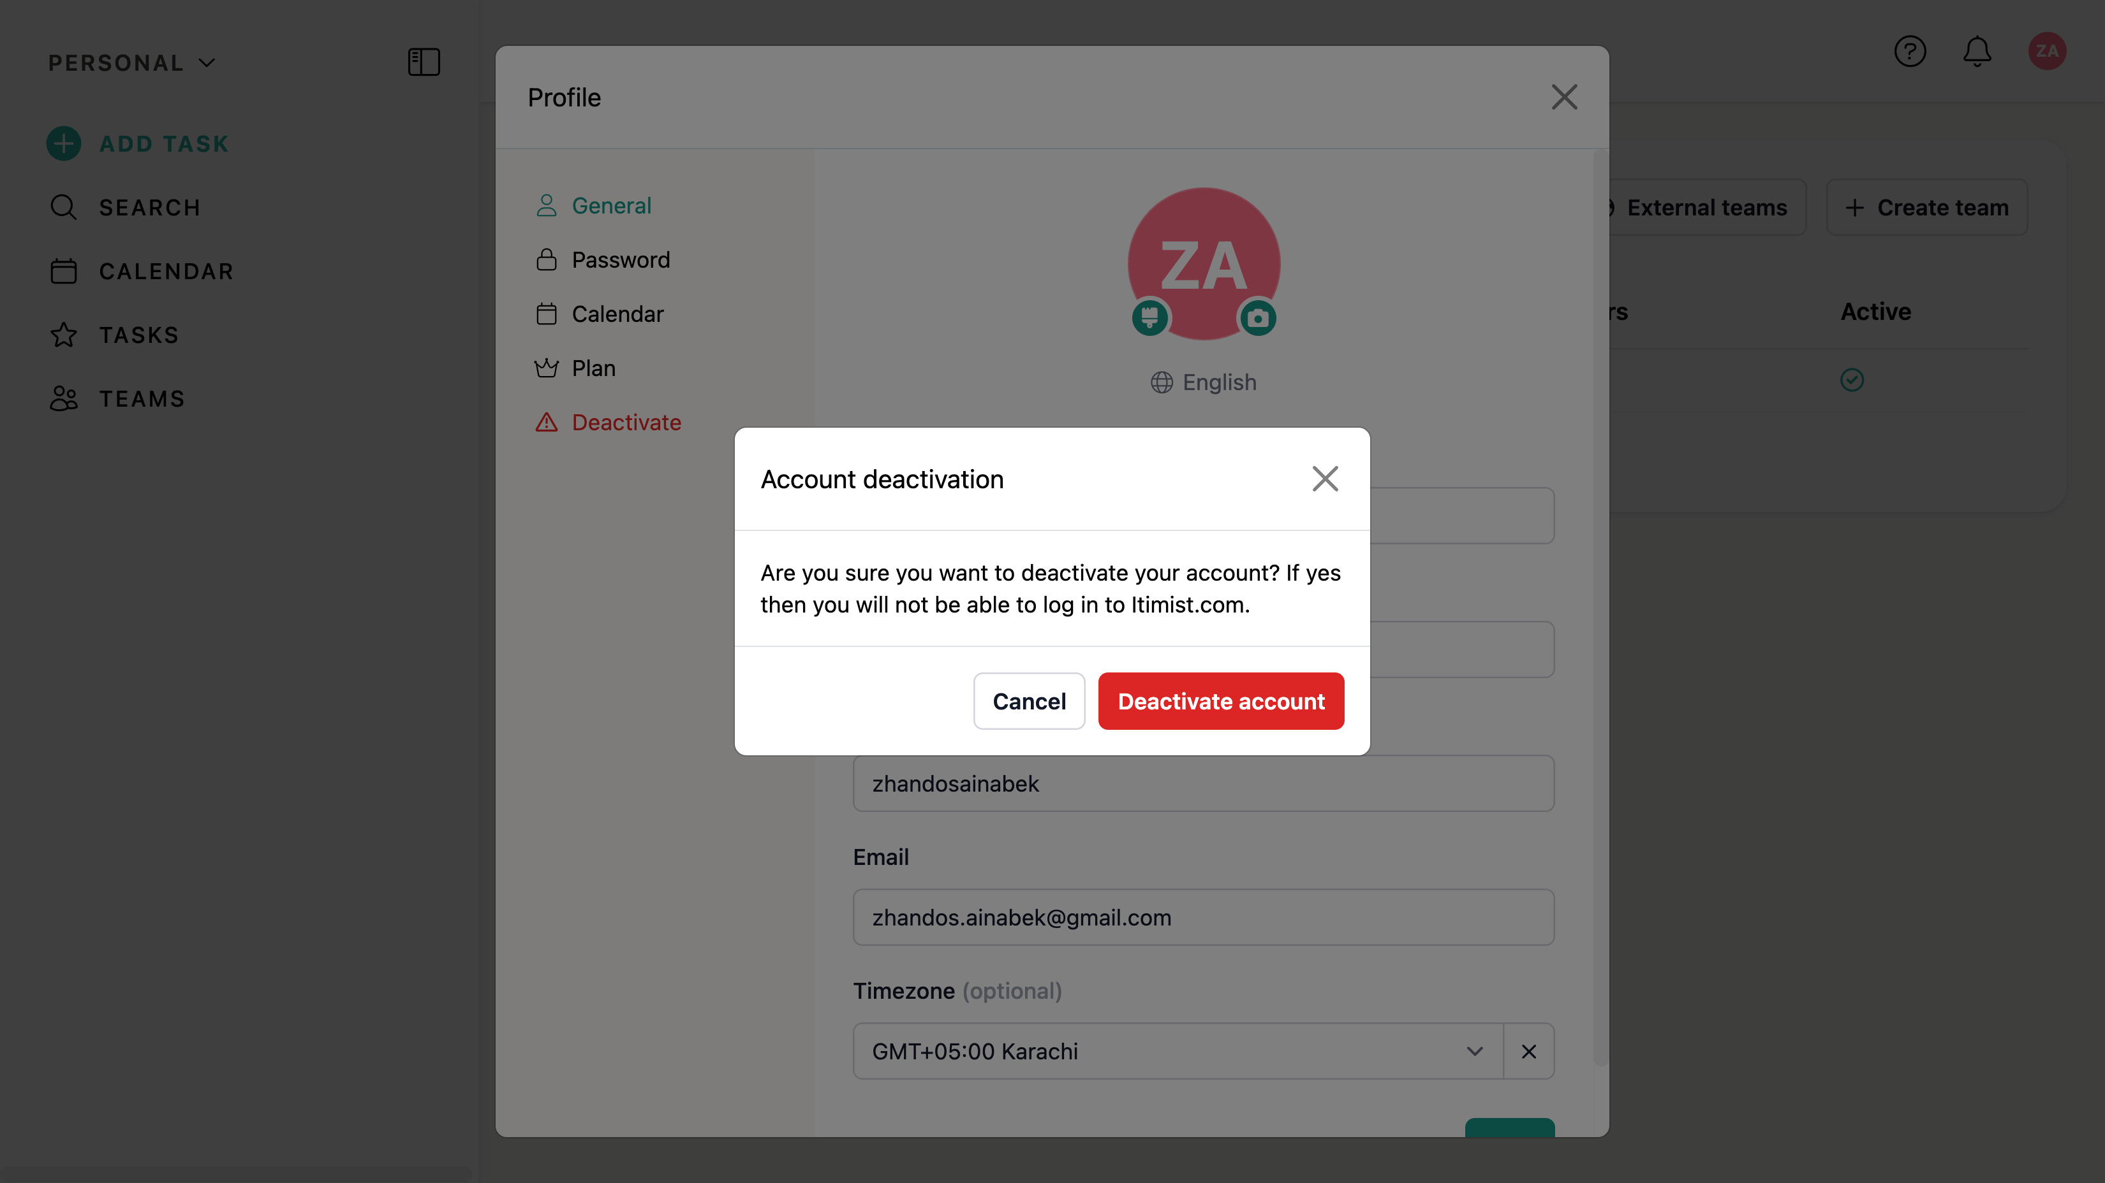Click the Email input field
The height and width of the screenshot is (1183, 2105).
click(1203, 918)
